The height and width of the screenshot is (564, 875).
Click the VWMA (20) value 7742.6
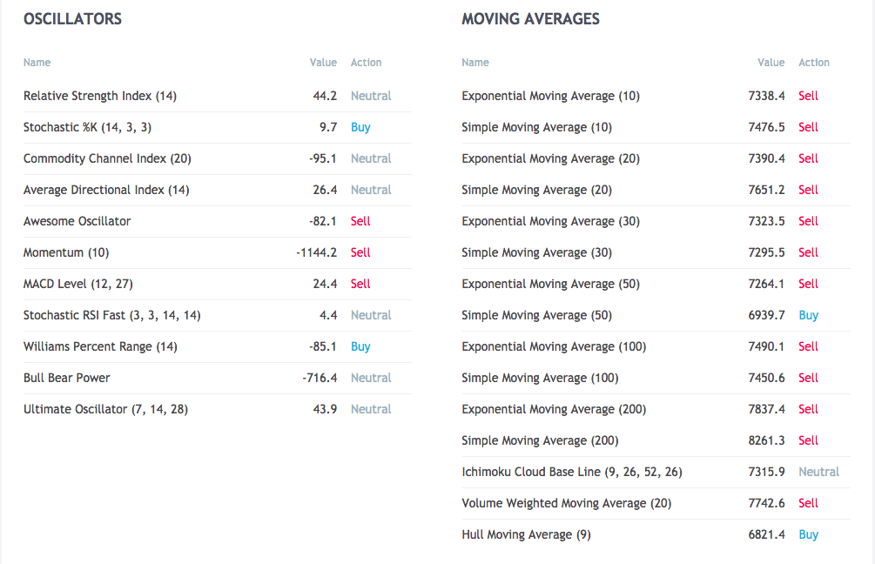(766, 502)
